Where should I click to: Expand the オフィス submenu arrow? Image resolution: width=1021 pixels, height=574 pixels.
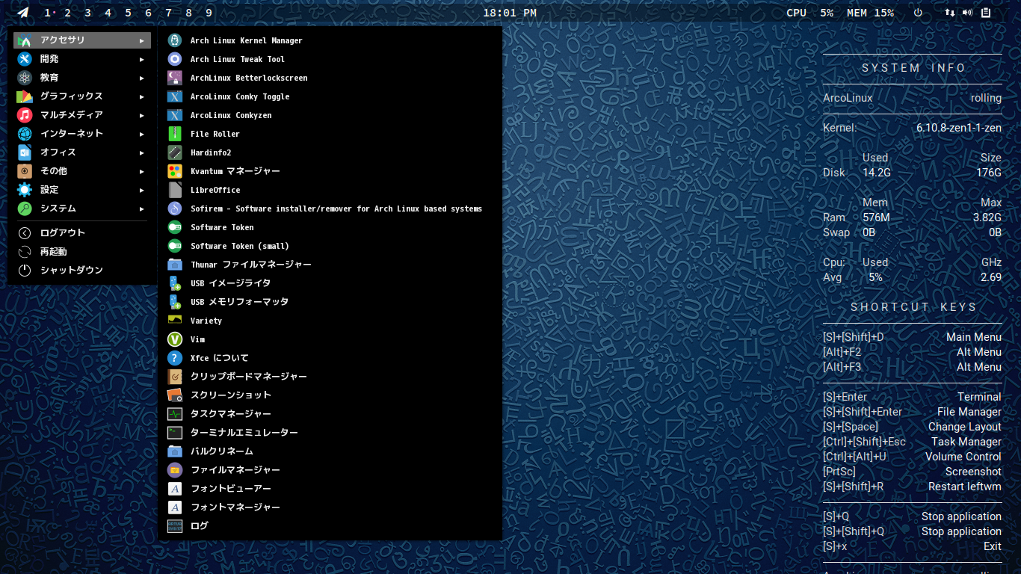click(141, 152)
